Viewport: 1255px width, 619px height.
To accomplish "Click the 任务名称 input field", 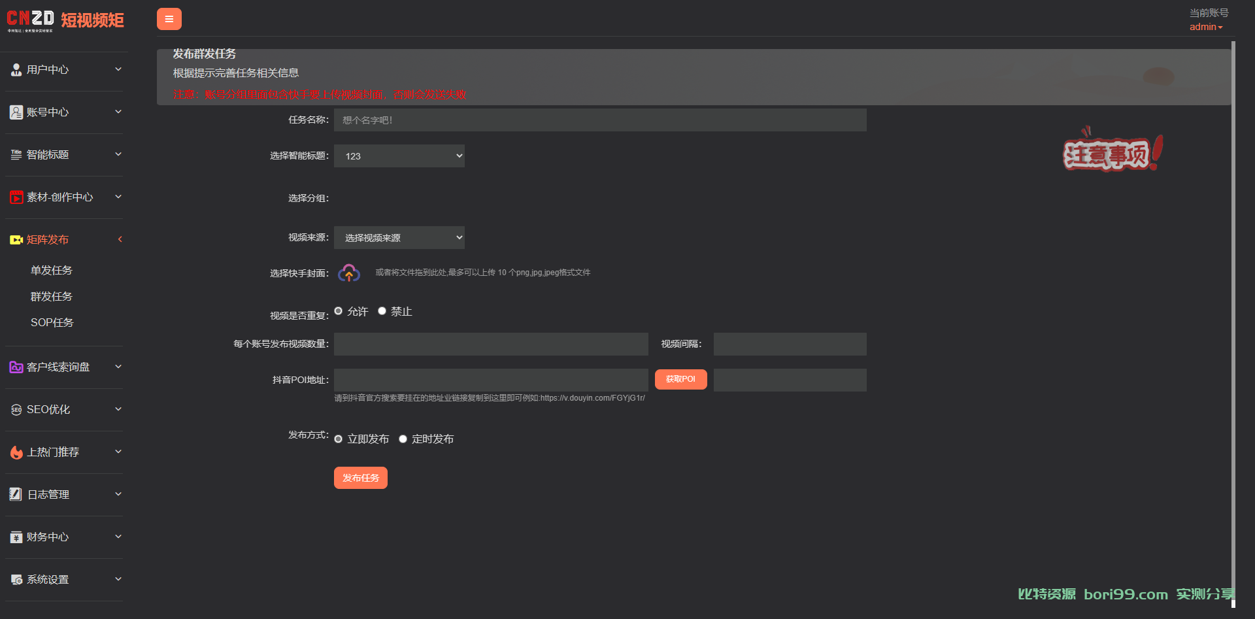I will [x=600, y=120].
